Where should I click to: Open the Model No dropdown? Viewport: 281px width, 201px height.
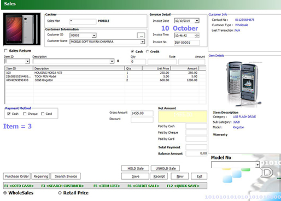click(257, 165)
